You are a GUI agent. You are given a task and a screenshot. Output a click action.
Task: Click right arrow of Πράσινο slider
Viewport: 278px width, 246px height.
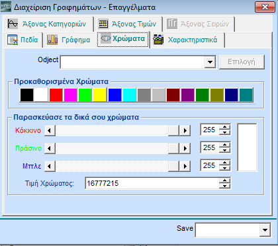[185, 148]
